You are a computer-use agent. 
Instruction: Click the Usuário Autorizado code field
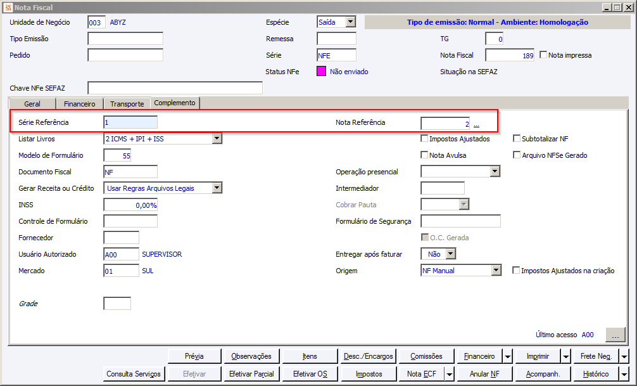[122, 254]
